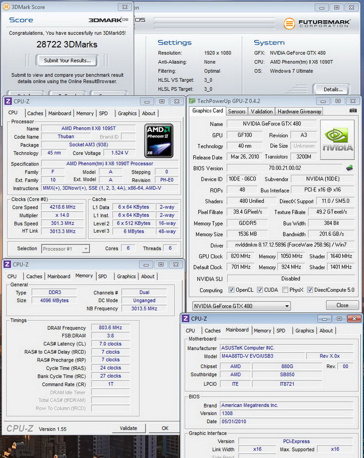
Task: Toggle the CUDA checkbox
Action: pyautogui.click(x=260, y=290)
